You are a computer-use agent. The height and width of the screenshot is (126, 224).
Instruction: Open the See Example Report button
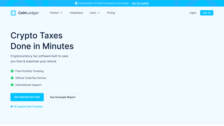coord(63,97)
